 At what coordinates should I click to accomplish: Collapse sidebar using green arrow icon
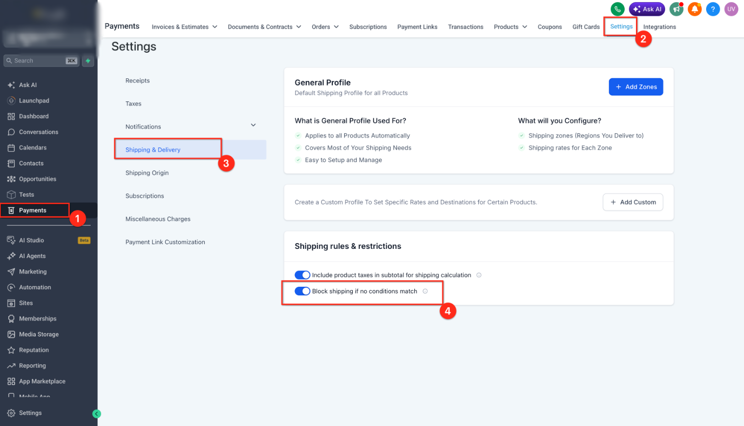coord(97,414)
